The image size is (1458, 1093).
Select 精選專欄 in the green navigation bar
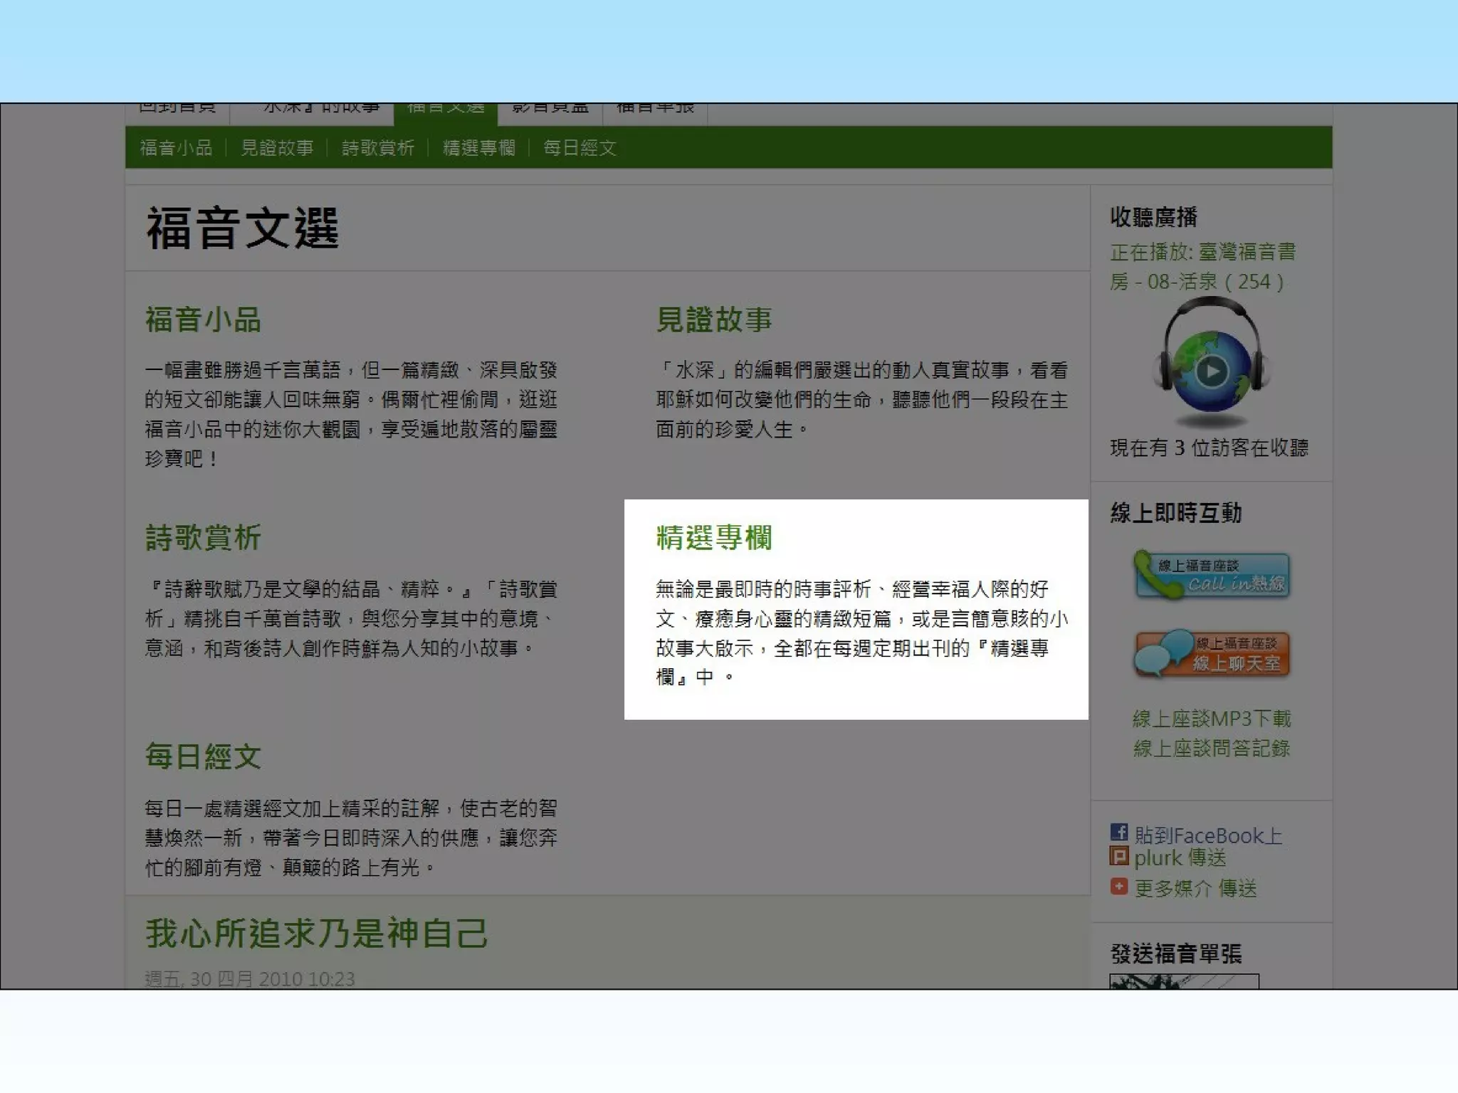(478, 147)
